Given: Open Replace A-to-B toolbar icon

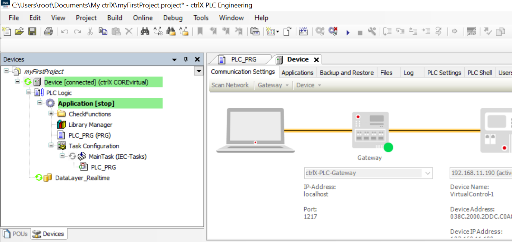Looking at the screenshot, I should tap(158, 32).
